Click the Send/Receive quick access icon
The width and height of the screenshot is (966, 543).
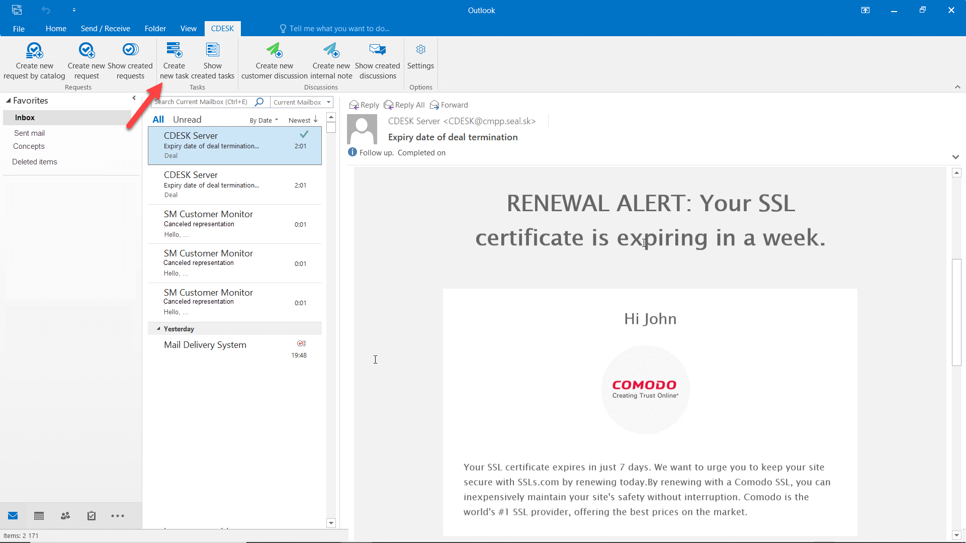click(x=17, y=10)
